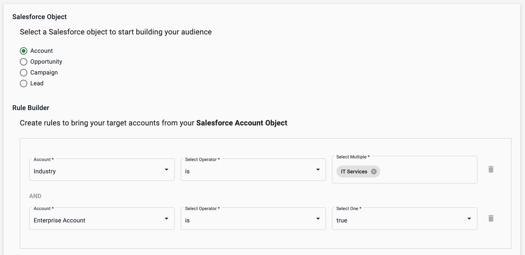Delete the Enterprise Account rule trash icon
Image resolution: width=525 pixels, height=255 pixels.
click(x=491, y=218)
